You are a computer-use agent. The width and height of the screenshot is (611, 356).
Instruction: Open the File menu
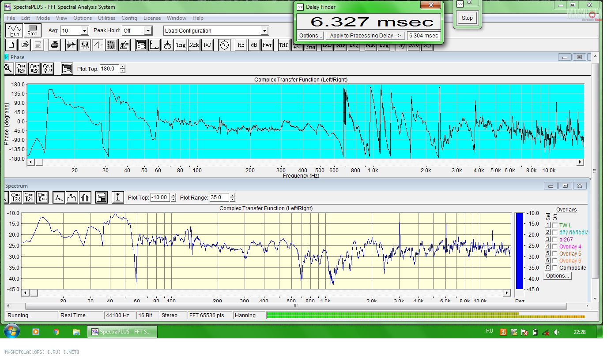(11, 18)
